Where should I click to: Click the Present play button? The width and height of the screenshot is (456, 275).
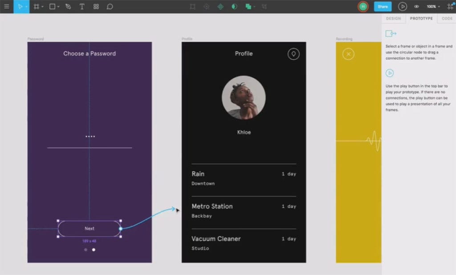pyautogui.click(x=403, y=6)
